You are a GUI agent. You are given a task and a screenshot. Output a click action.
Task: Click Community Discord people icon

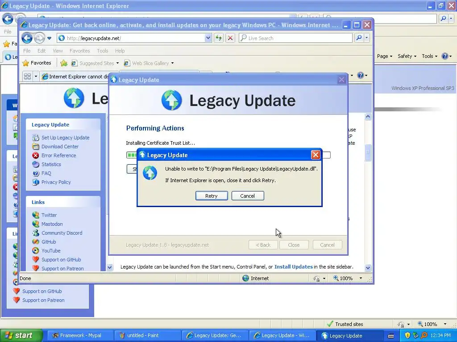coord(36,233)
